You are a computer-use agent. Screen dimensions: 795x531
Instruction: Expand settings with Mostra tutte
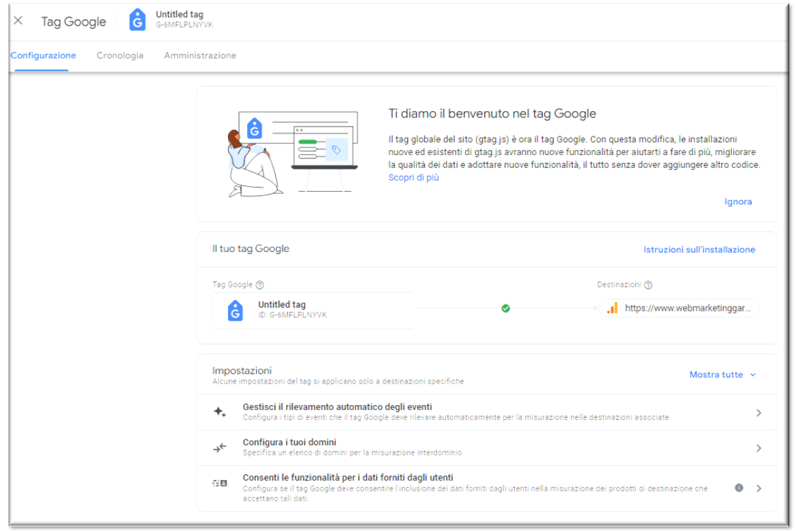coord(716,375)
